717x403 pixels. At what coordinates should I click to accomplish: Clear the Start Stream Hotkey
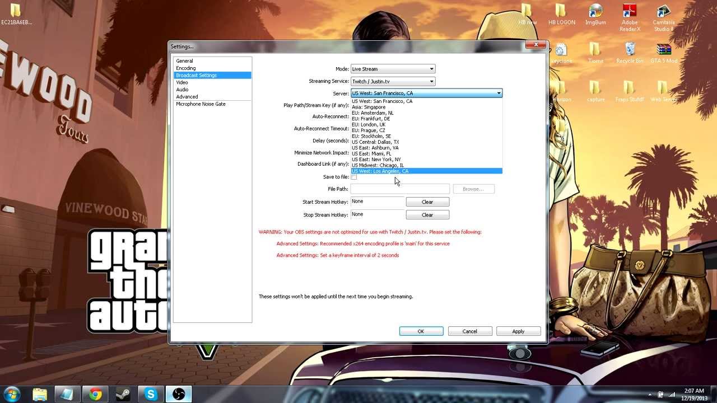(x=427, y=202)
